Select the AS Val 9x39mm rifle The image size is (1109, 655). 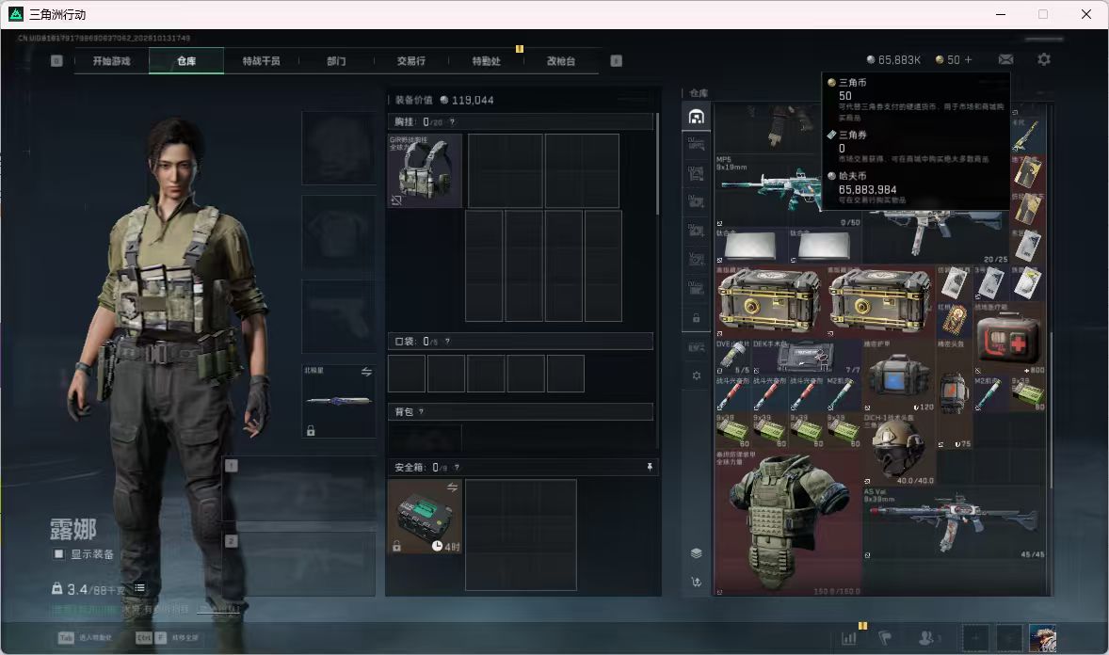tap(954, 522)
